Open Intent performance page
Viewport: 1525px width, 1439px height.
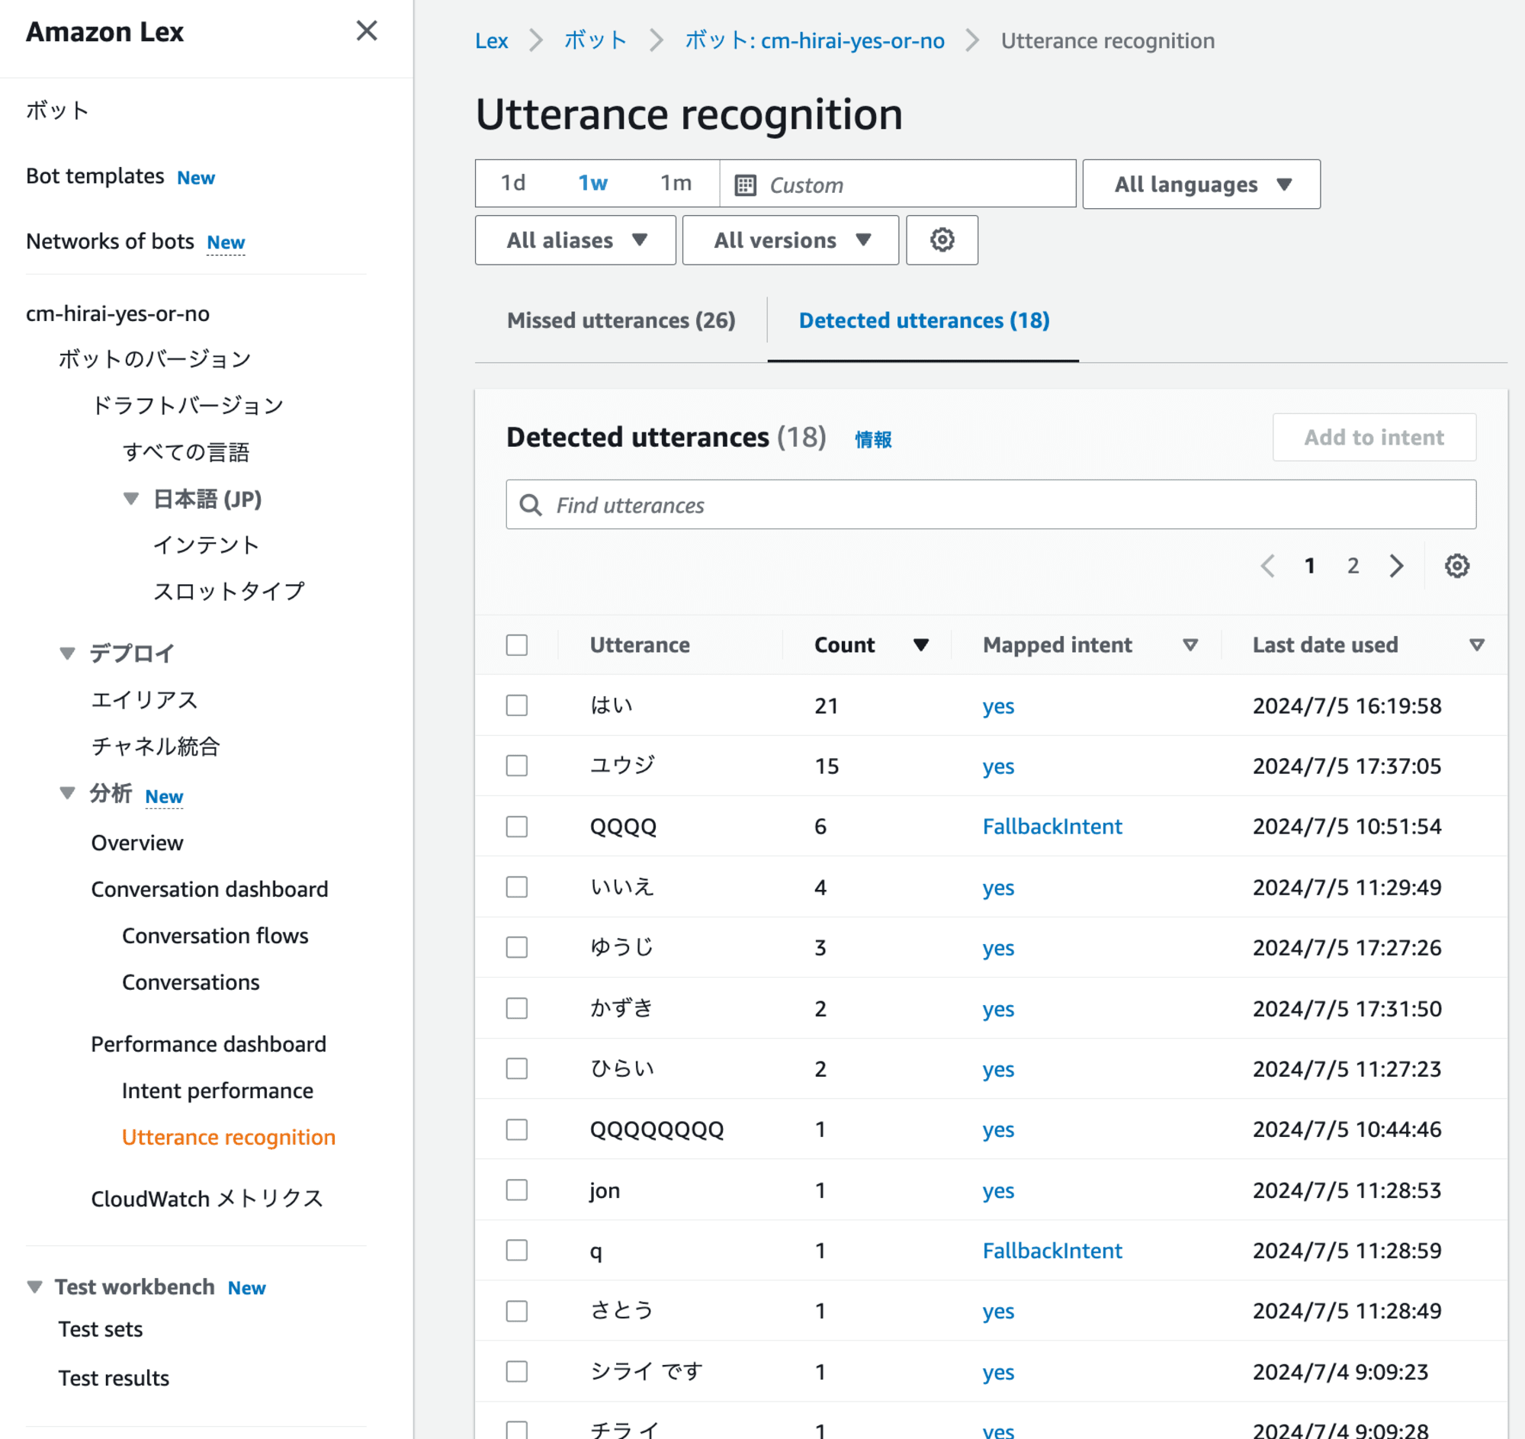point(217,1090)
